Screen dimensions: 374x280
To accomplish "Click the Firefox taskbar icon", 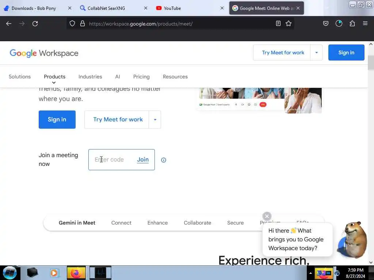I will point(76,273).
